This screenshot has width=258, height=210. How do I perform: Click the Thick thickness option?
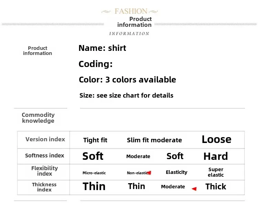[x=216, y=187]
